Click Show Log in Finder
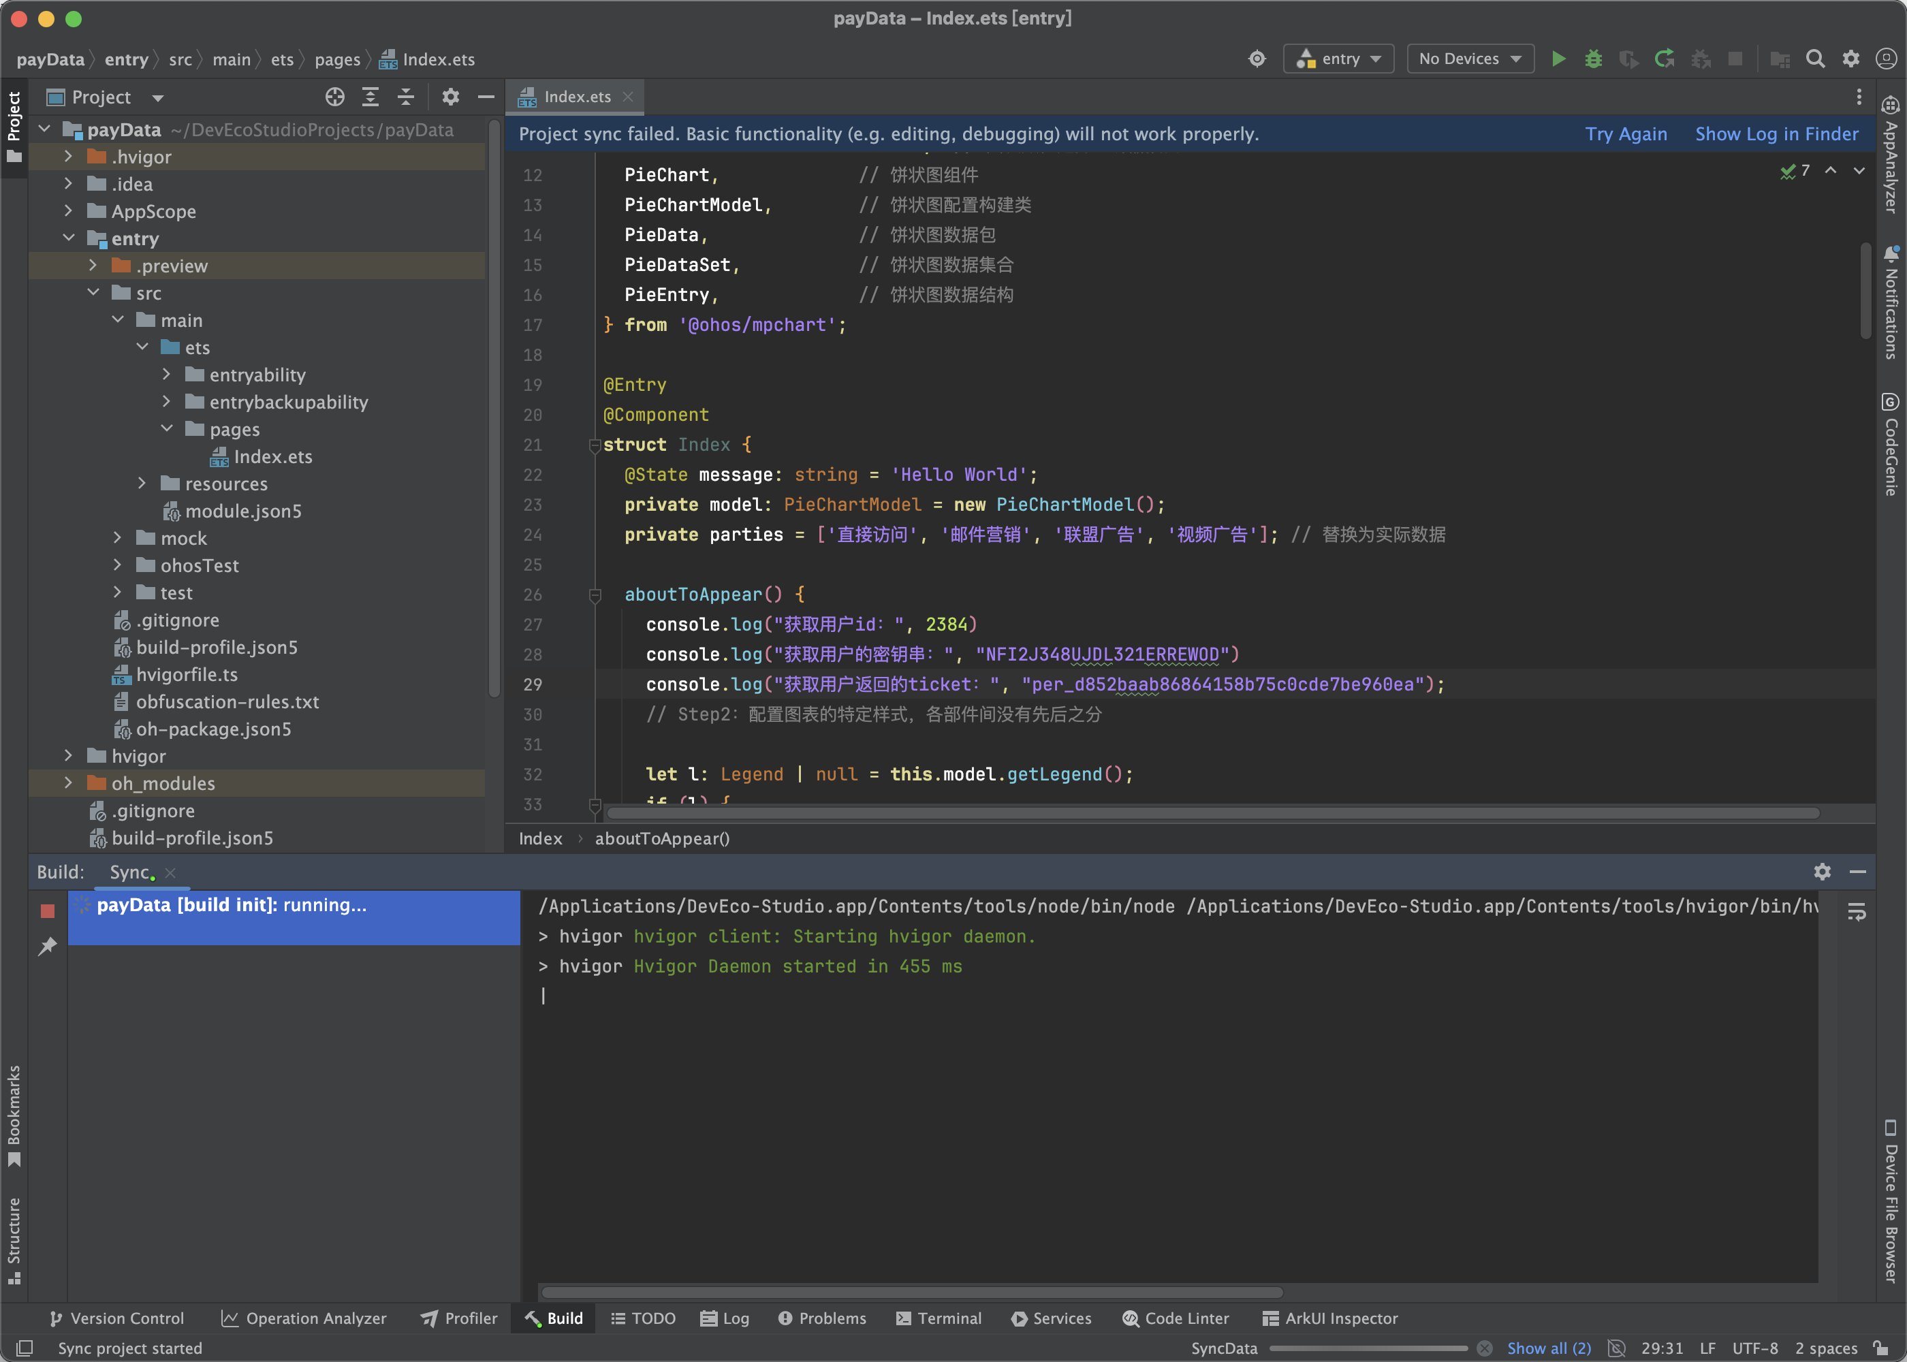This screenshot has width=1907, height=1362. pos(1776,134)
